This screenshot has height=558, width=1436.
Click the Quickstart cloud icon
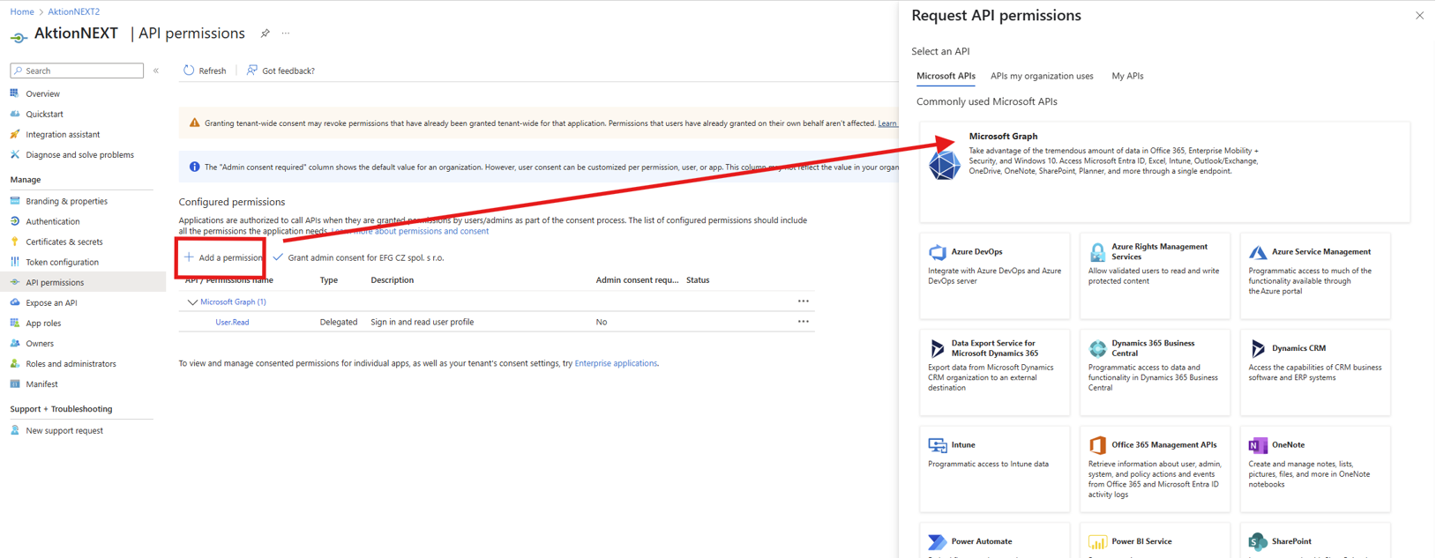coord(15,114)
